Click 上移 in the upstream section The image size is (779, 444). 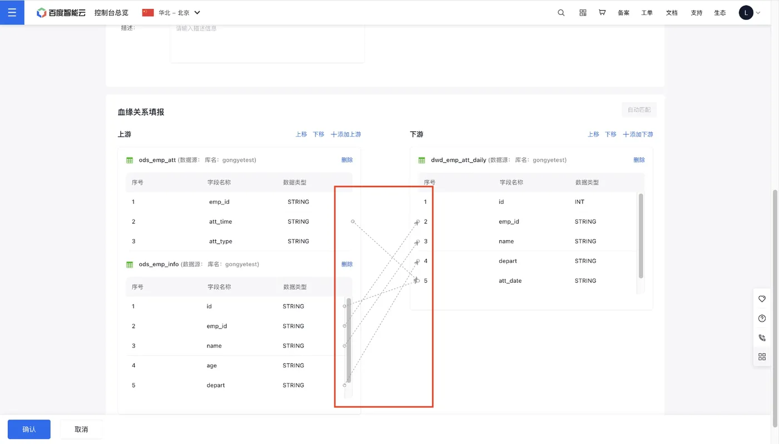click(x=301, y=134)
